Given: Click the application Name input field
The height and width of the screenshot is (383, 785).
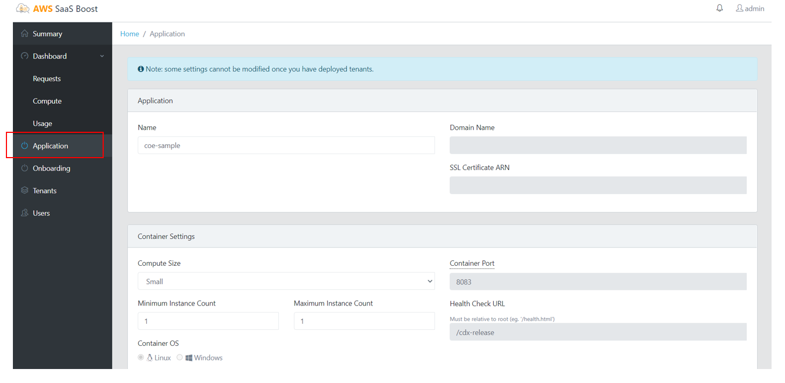Looking at the screenshot, I should (286, 145).
